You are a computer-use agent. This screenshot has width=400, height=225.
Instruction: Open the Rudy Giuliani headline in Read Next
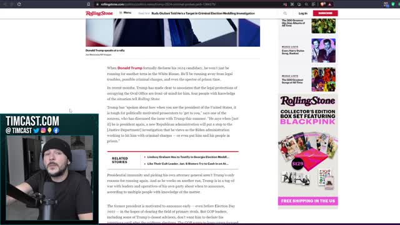pyautogui.click(x=203, y=13)
